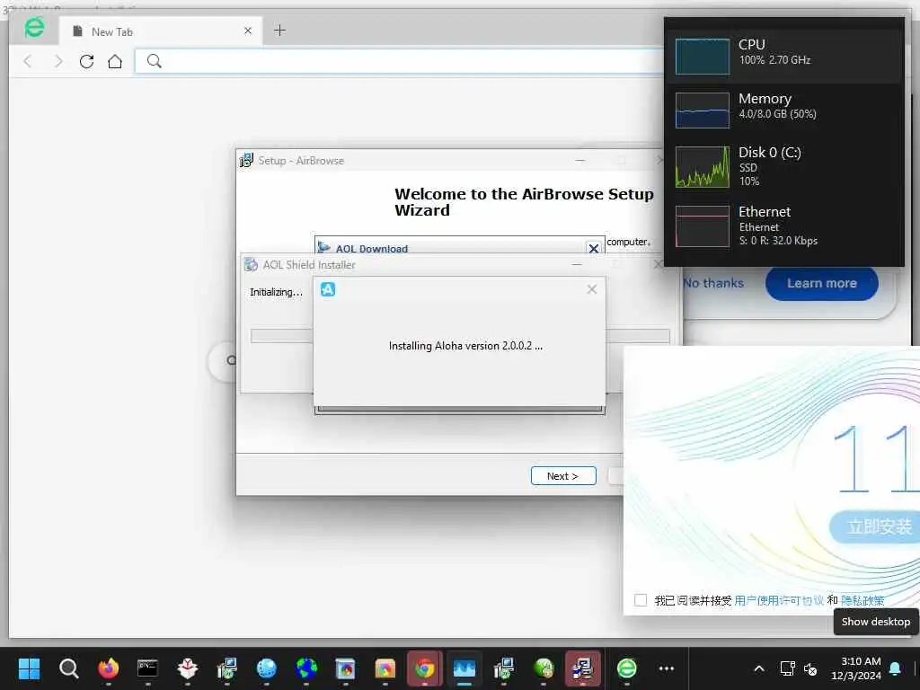Viewport: 920px width, 690px height.
Task: Select the New Tab browser tab
Action: click(x=161, y=31)
